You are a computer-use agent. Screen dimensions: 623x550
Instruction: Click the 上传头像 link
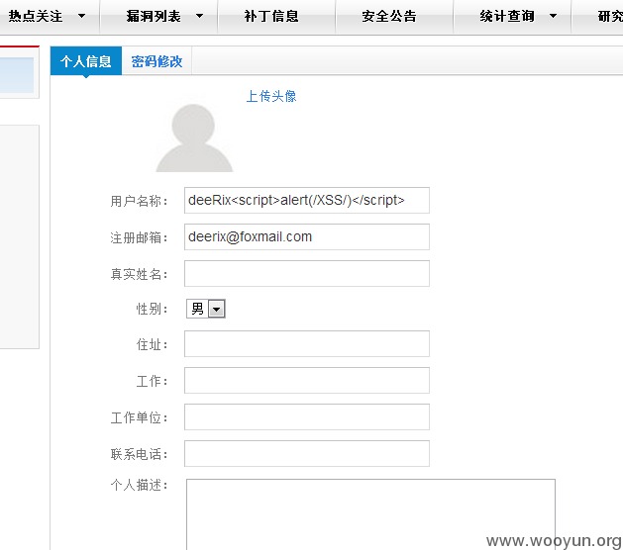[x=271, y=96]
